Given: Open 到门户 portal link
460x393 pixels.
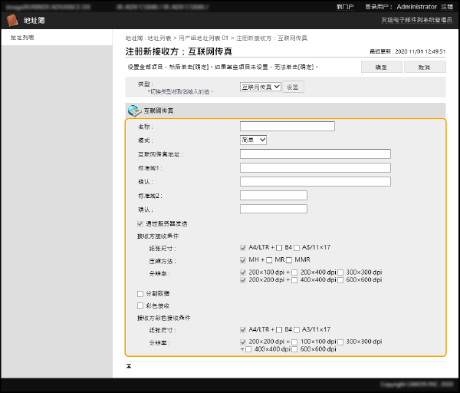Looking at the screenshot, I should tap(345, 6).
